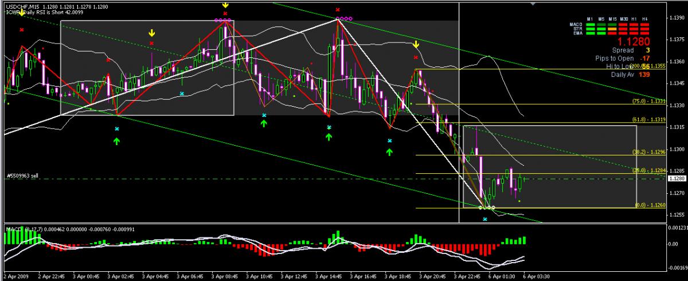Screen dimensions: 688x281
Task: Select the yellow down arrow above the 3 Apr 20:45 peak
Action: (416, 44)
